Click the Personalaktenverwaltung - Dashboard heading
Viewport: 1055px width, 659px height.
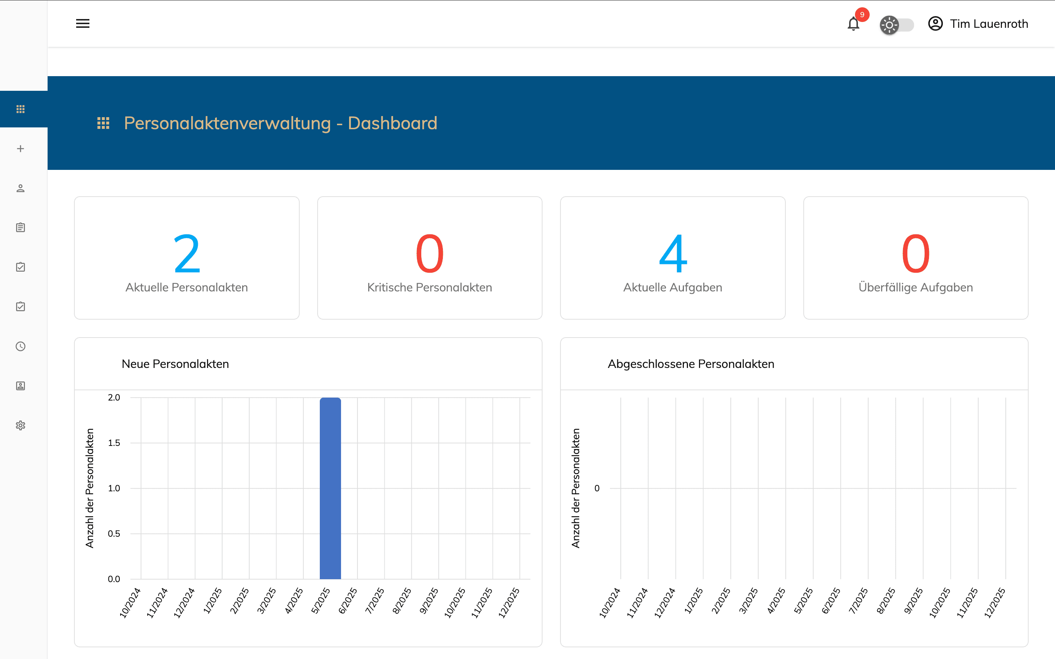tap(280, 123)
